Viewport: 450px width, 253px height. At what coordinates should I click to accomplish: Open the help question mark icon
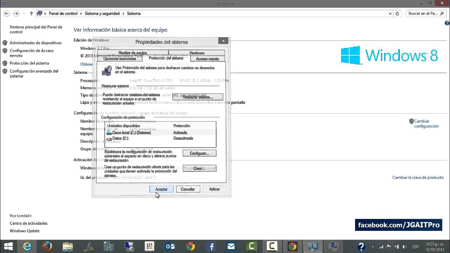coord(447,23)
